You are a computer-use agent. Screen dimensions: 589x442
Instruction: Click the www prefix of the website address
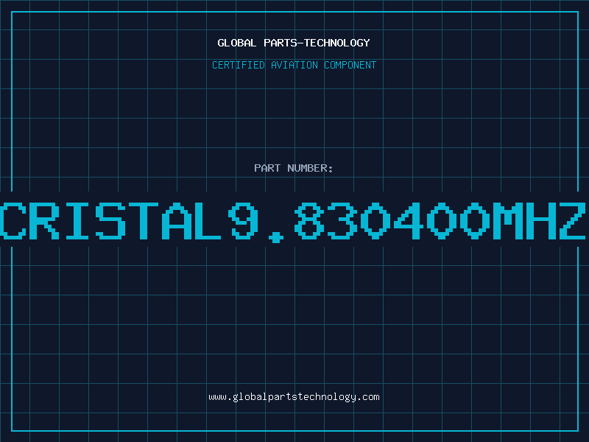[x=217, y=397]
